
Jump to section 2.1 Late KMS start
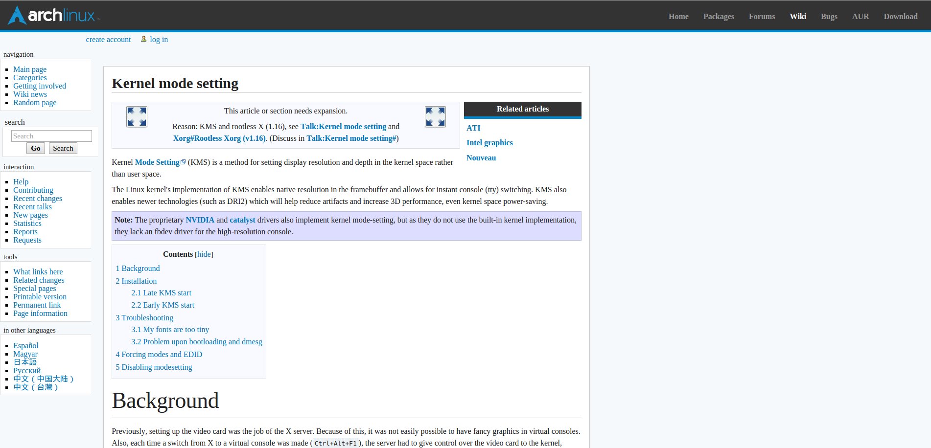pos(161,292)
